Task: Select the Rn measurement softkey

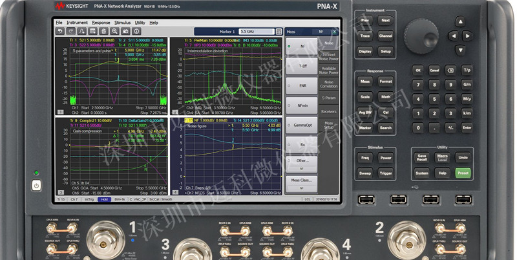Action: pyautogui.click(x=302, y=145)
